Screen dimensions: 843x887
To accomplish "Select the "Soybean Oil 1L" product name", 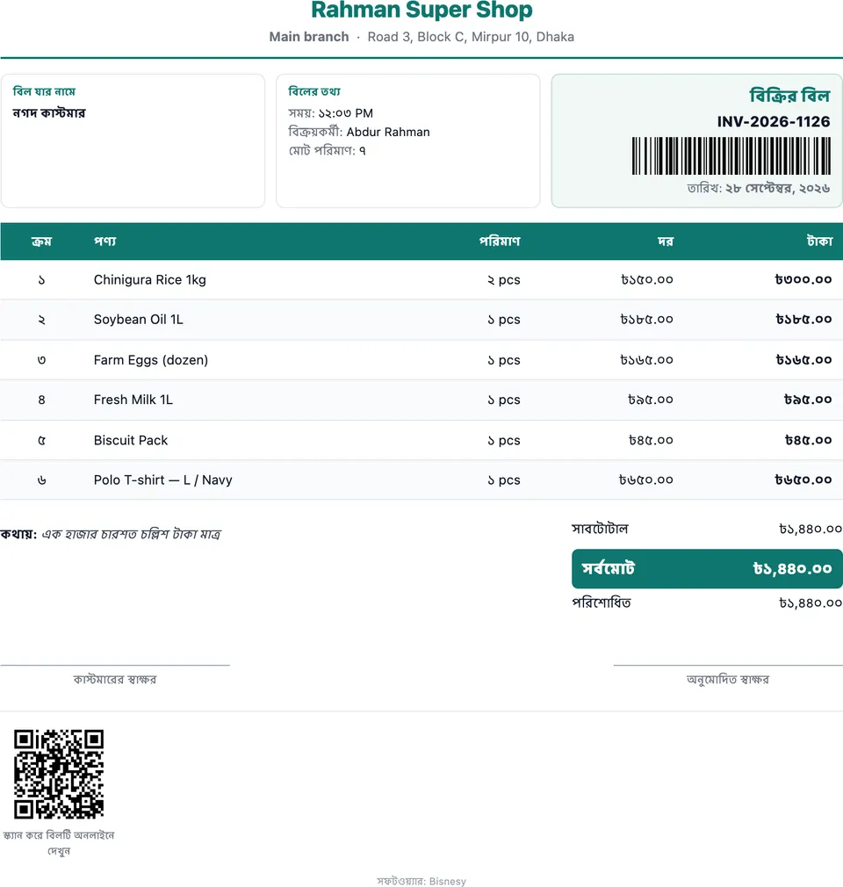I will pyautogui.click(x=139, y=319).
